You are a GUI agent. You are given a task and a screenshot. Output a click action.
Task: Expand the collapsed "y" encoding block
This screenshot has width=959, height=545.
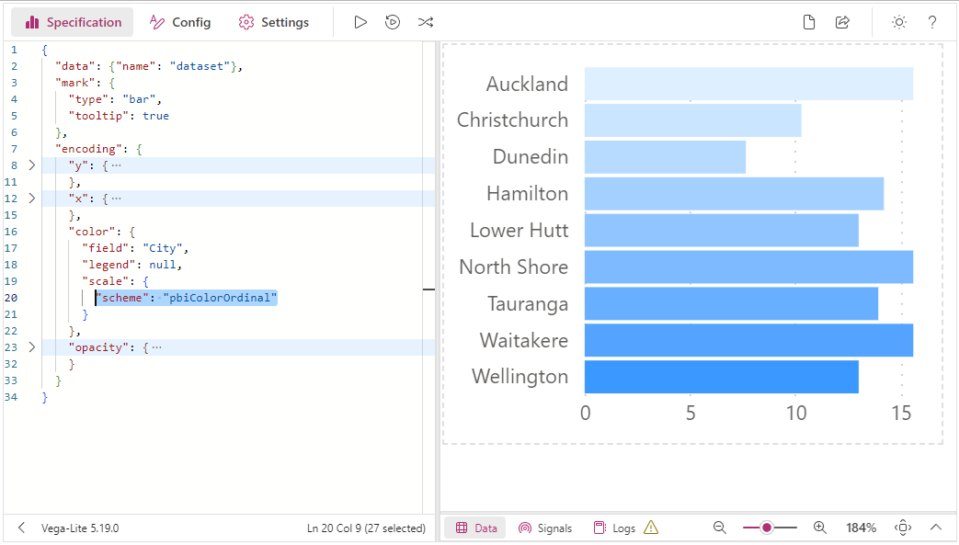click(32, 165)
